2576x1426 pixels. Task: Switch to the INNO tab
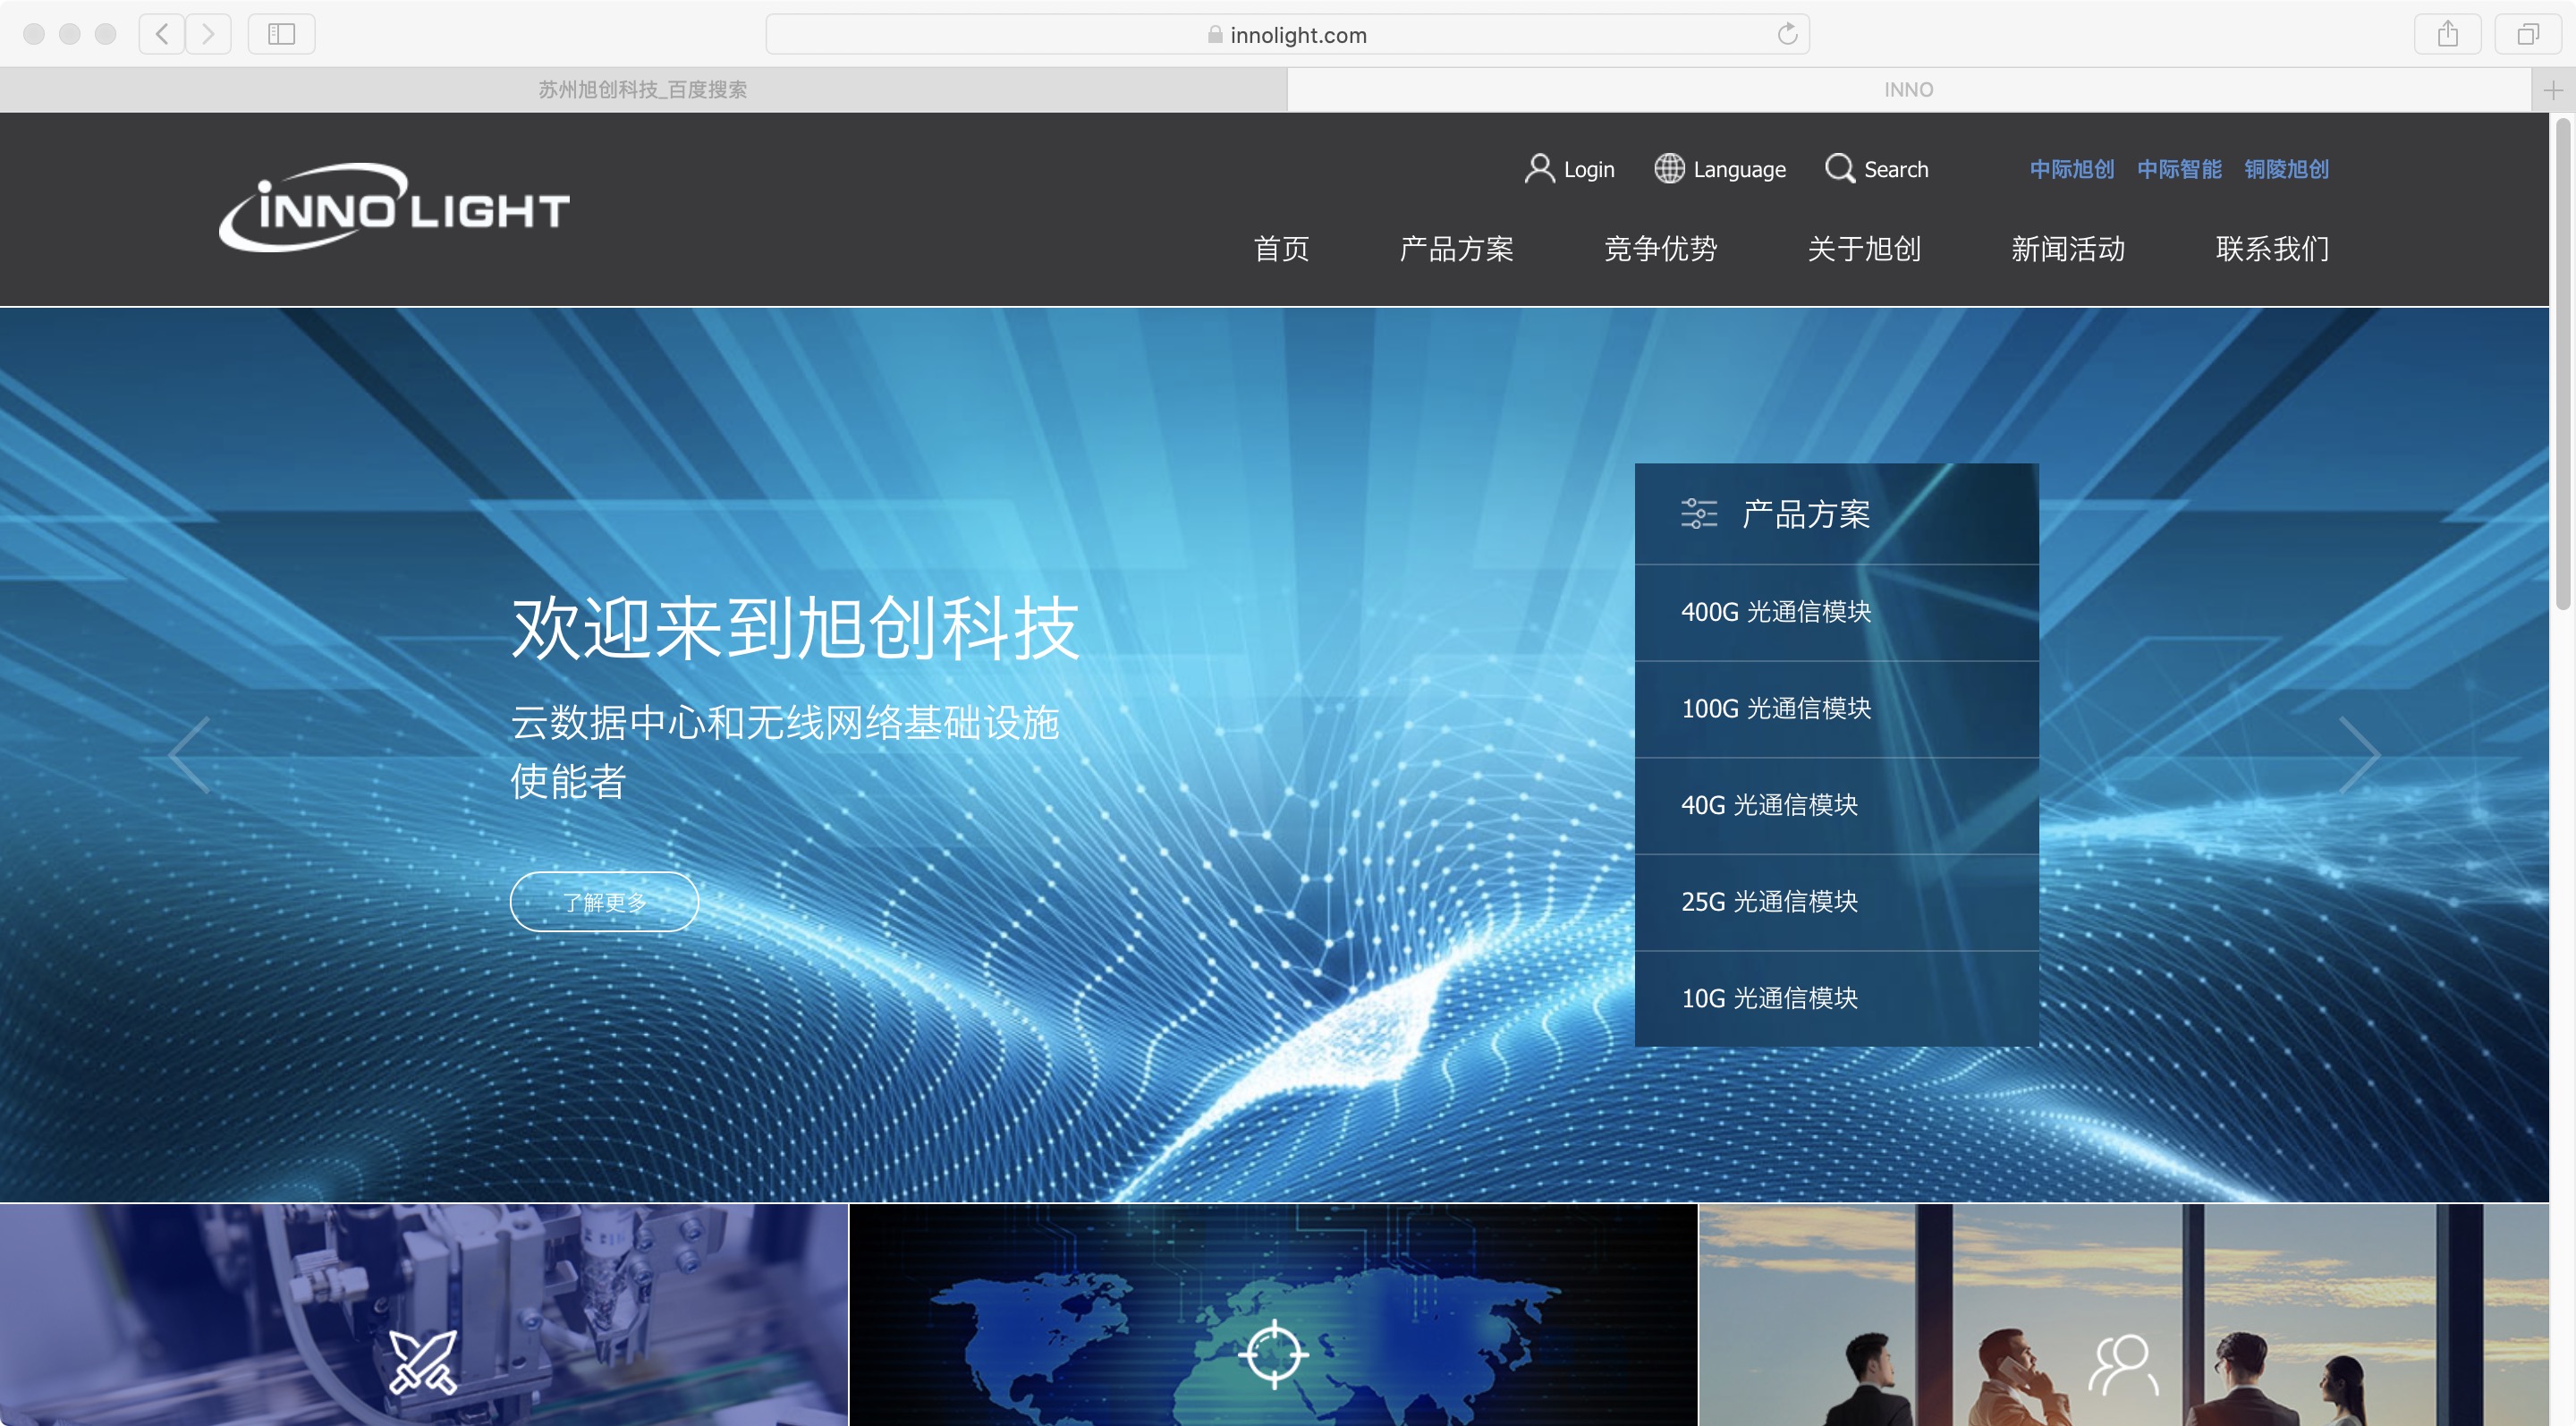click(x=1908, y=90)
